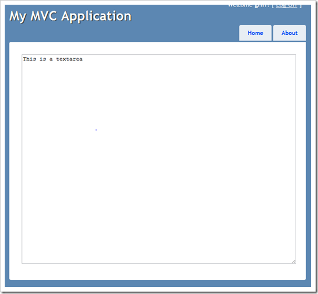Click the word 'textarea' in the text box
Image resolution: width=318 pixels, height=294 pixels.
(x=69, y=59)
